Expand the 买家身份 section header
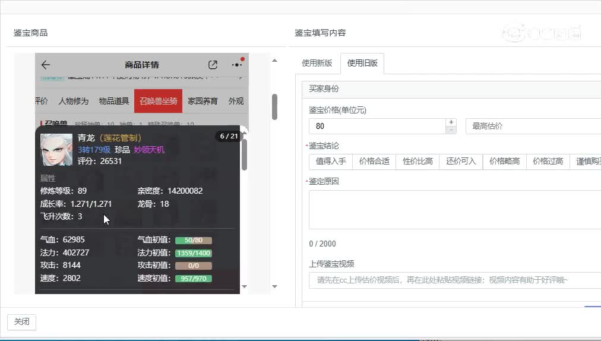 coord(451,89)
